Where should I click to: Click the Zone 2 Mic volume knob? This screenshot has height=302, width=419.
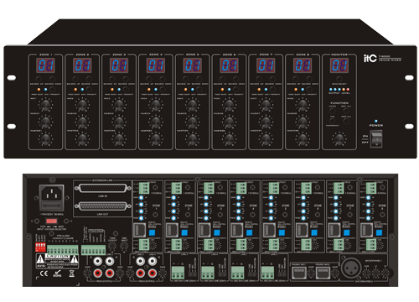point(82,105)
